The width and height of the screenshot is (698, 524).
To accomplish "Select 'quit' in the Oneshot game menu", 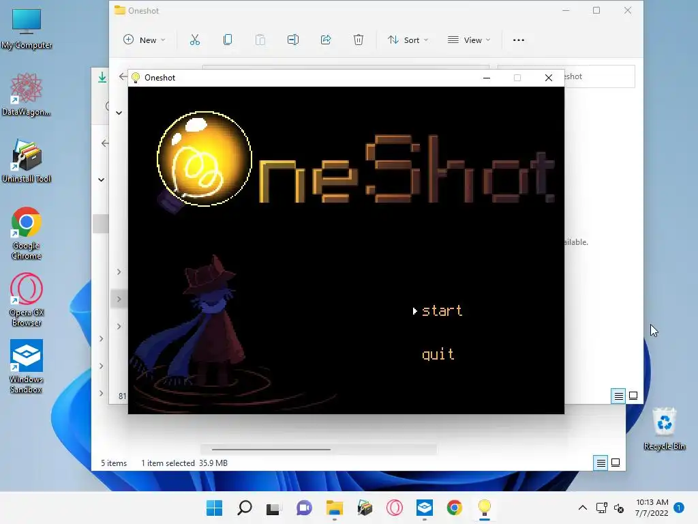I will (438, 354).
